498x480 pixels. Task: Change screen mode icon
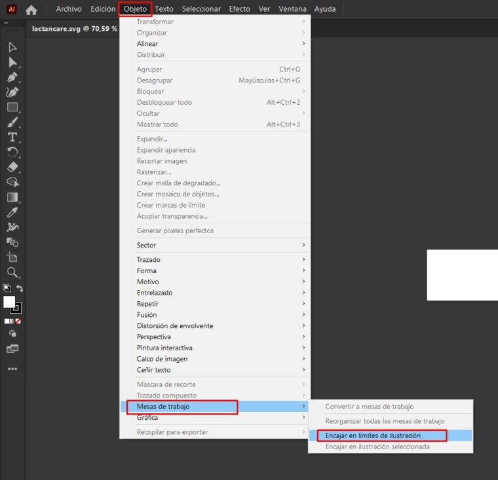tap(12, 349)
